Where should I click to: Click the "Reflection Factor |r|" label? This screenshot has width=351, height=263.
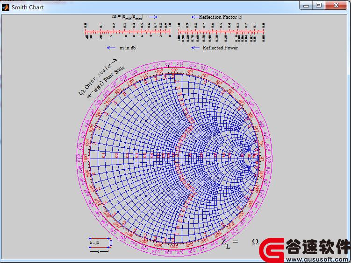tap(220, 17)
